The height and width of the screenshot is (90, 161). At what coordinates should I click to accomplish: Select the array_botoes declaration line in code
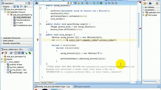click(x=77, y=37)
